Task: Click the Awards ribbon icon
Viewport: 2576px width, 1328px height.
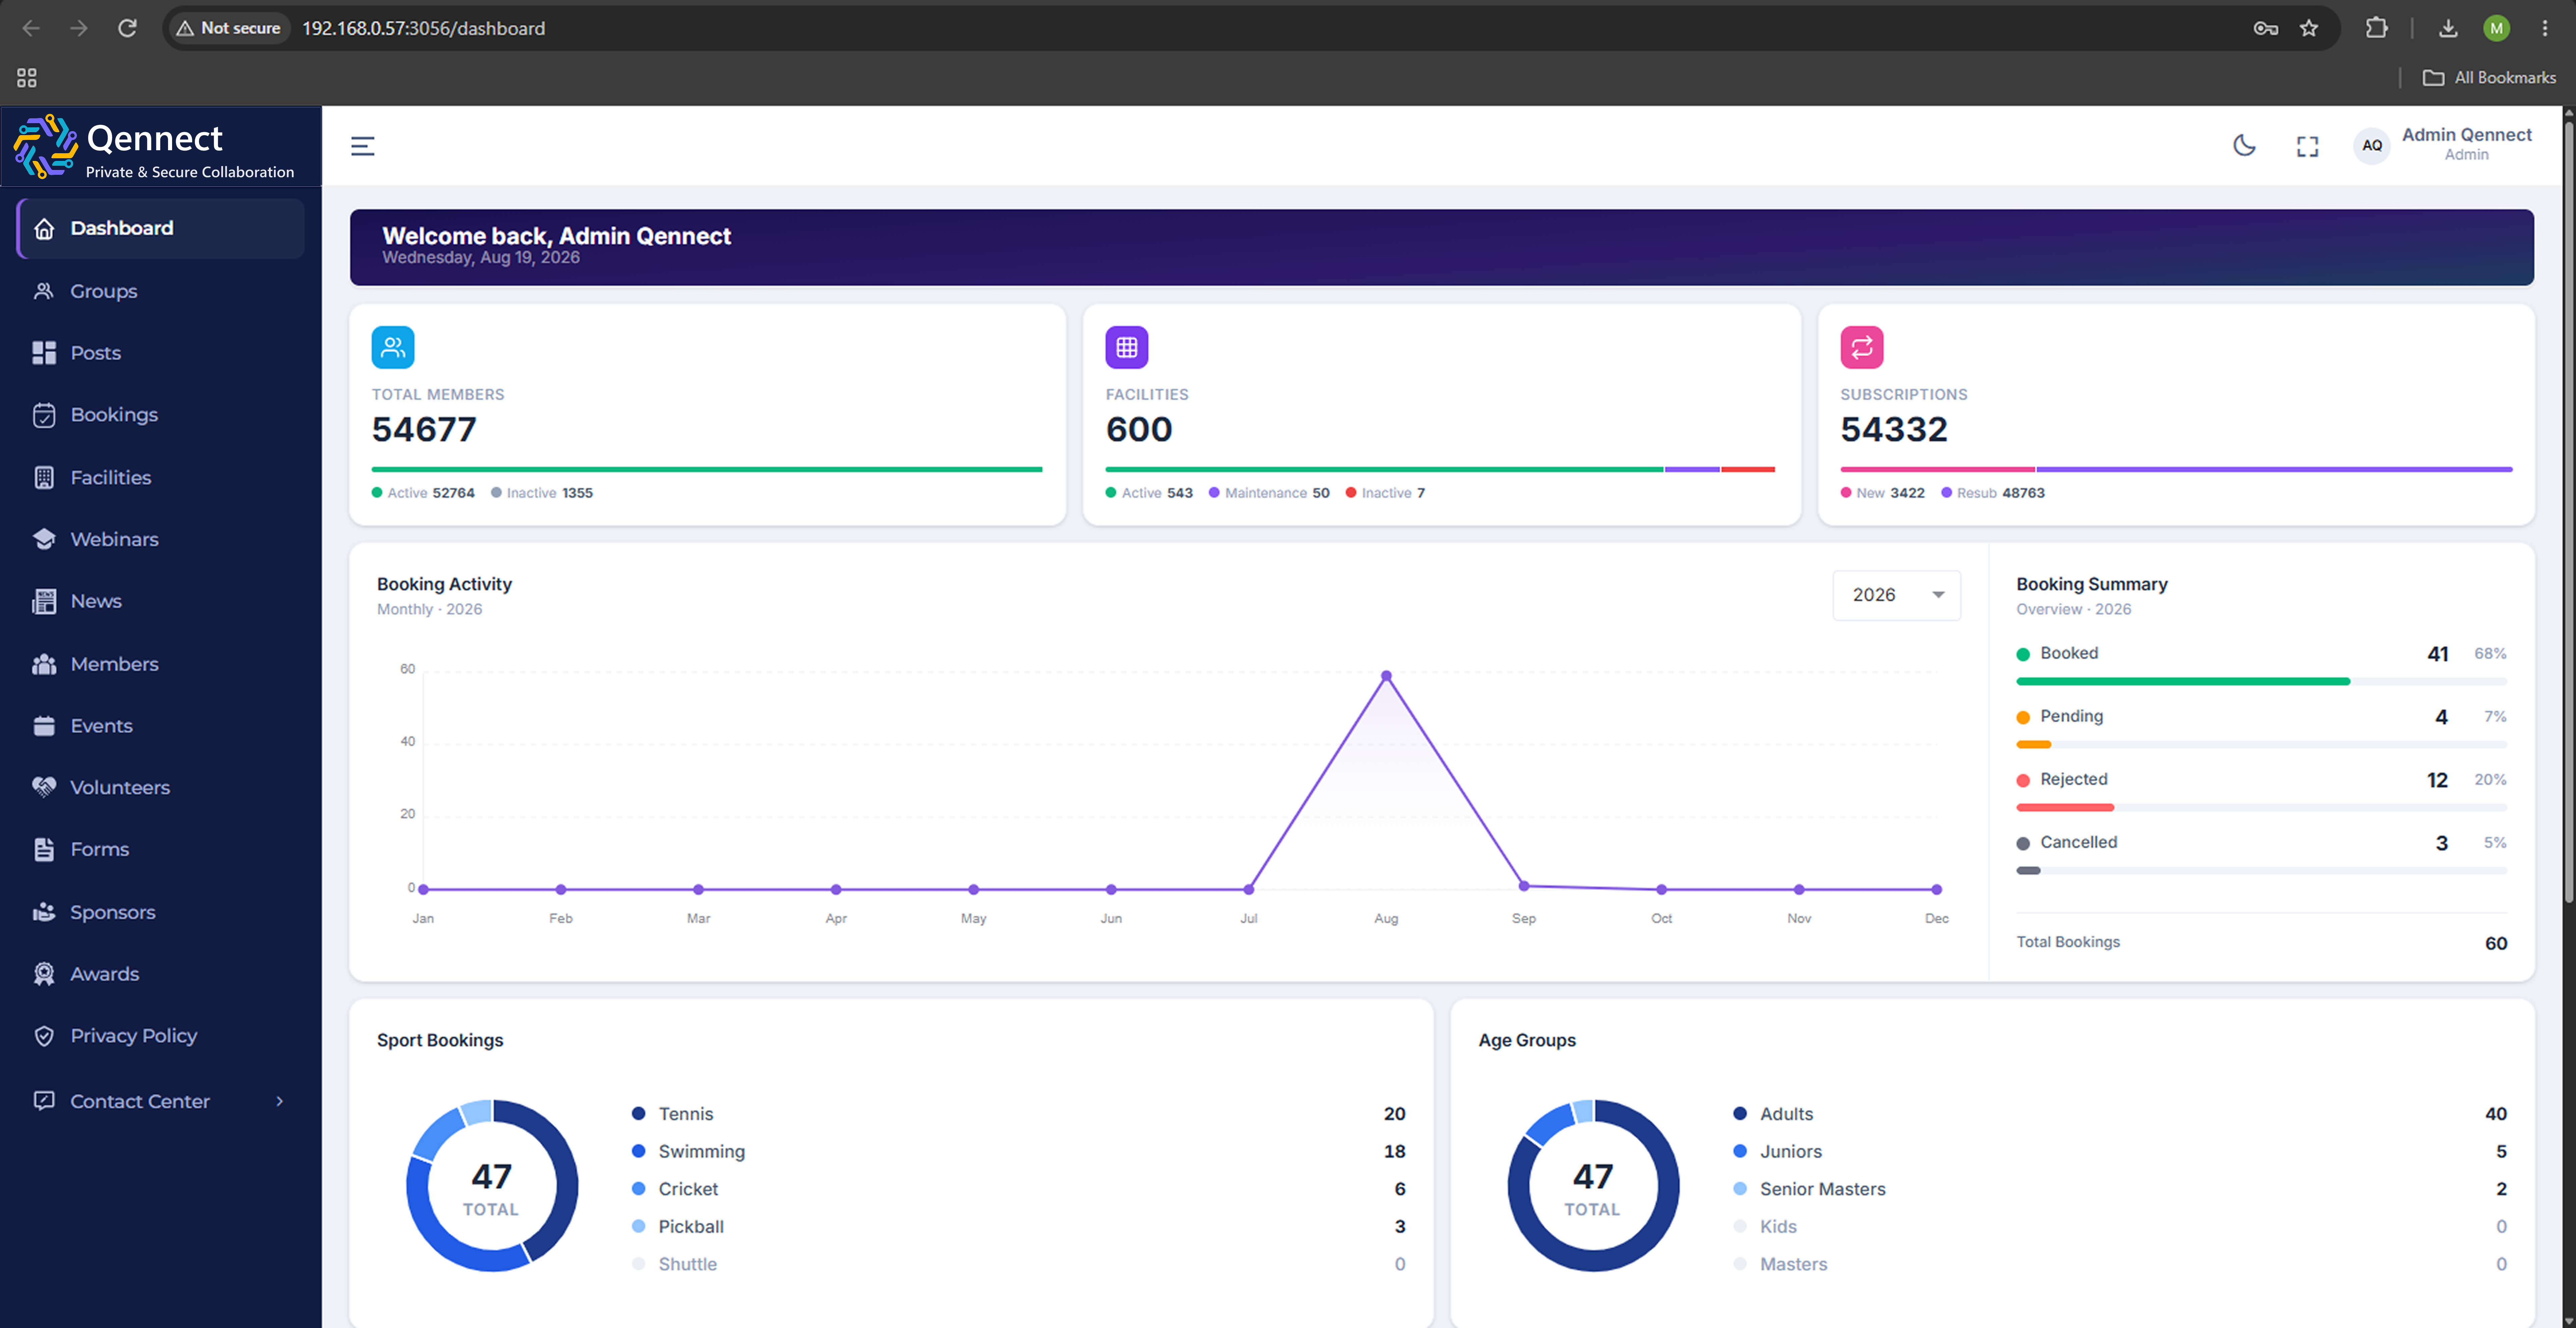Action: tap(44, 974)
